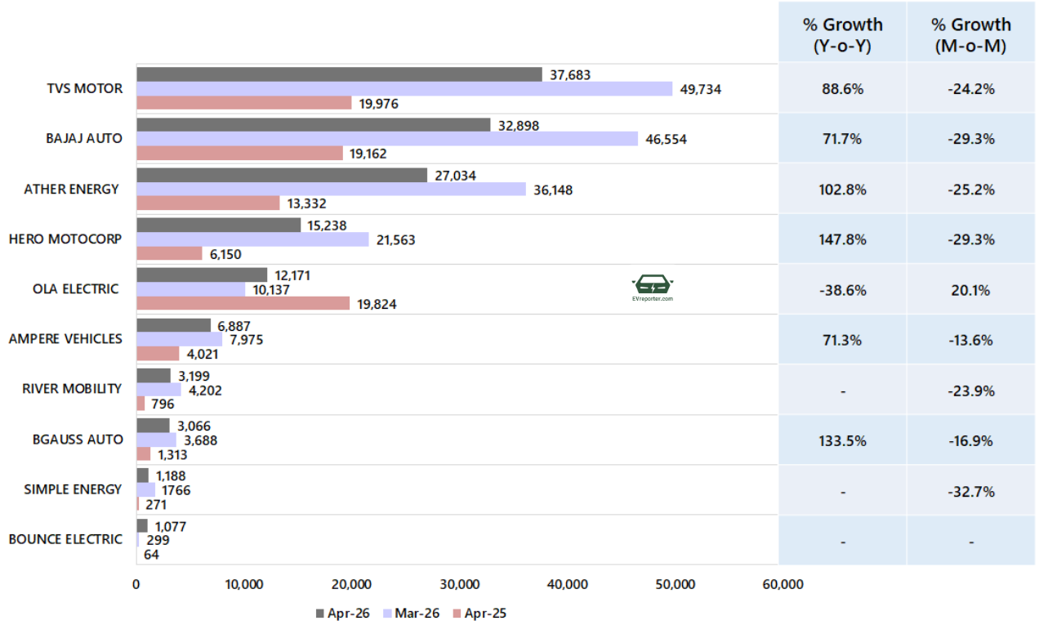The width and height of the screenshot is (1039, 634).
Task: Click the TVS Motor 37,683 value
Action: point(570,74)
